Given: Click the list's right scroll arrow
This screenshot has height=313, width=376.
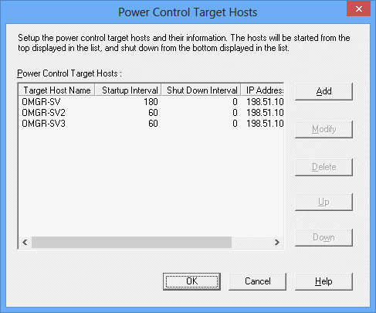Looking at the screenshot, I should 277,242.
